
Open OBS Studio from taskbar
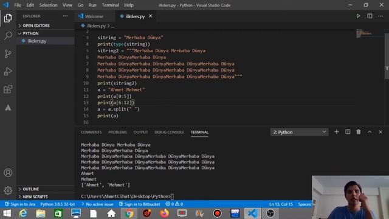coord(270,214)
